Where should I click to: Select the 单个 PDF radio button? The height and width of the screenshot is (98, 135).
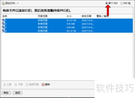point(106,3)
